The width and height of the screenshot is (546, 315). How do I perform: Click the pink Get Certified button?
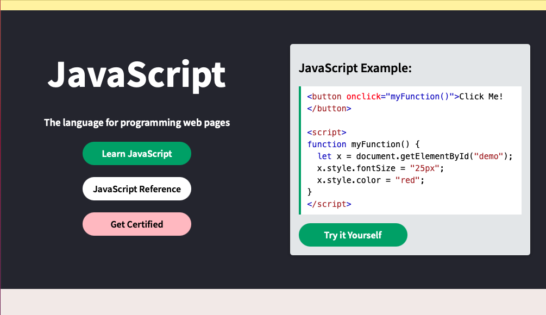click(137, 224)
